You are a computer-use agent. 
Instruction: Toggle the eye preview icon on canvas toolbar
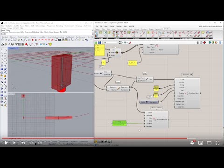pos(125,42)
